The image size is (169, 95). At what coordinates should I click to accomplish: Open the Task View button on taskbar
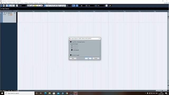[41, 93]
